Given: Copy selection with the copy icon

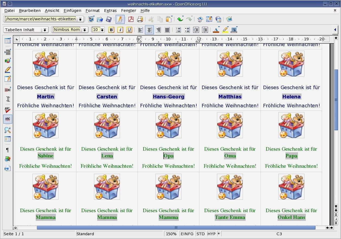Looking at the screenshot, I should coord(160,19).
